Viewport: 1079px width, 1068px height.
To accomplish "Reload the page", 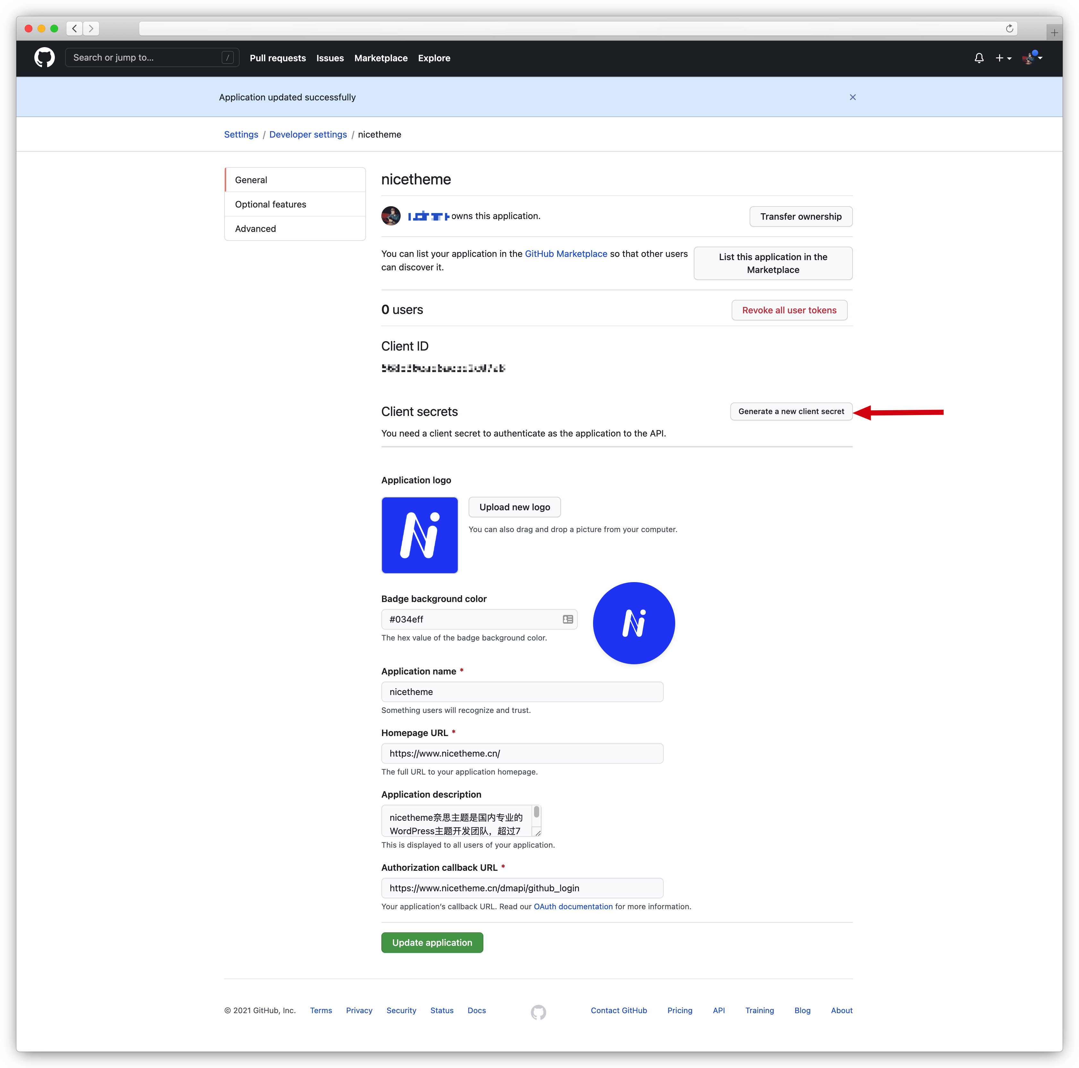I will point(1009,29).
